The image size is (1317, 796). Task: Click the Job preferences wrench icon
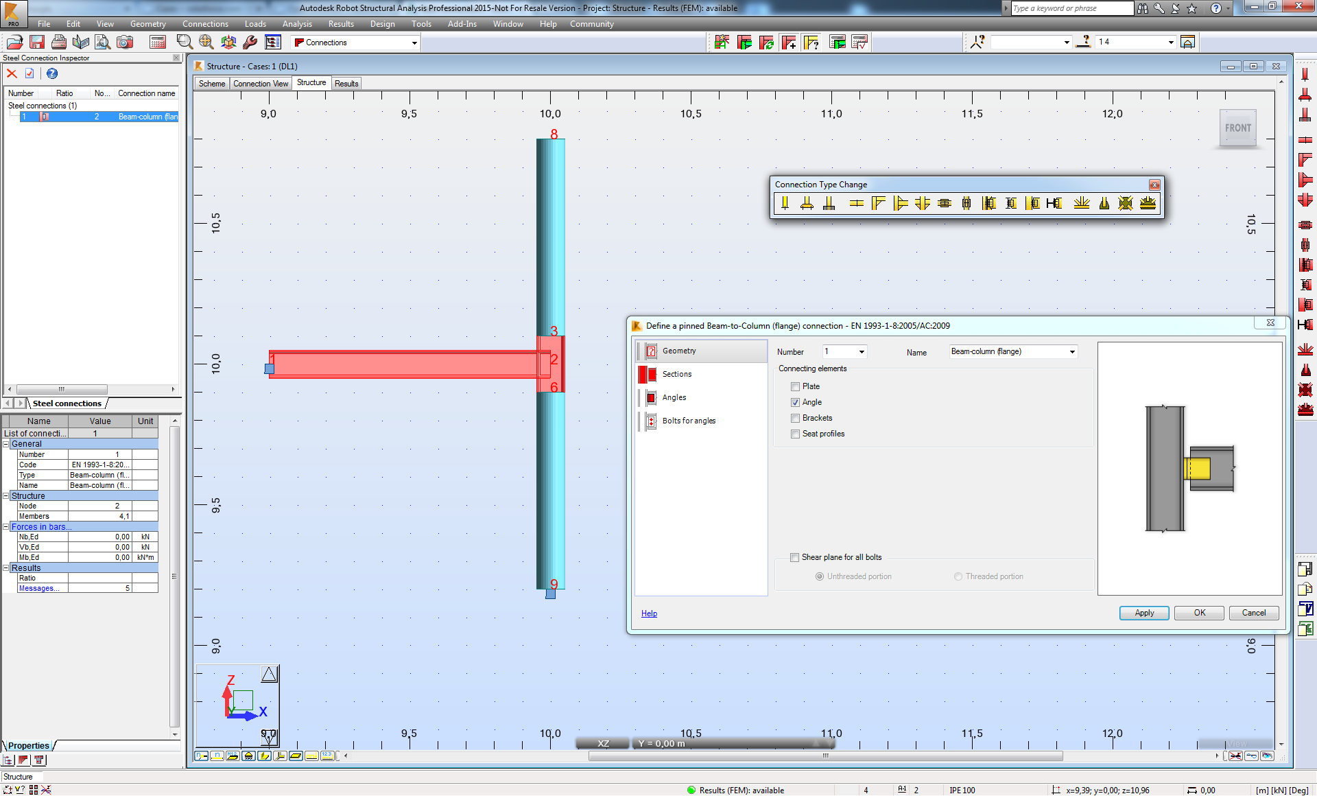pyautogui.click(x=250, y=43)
